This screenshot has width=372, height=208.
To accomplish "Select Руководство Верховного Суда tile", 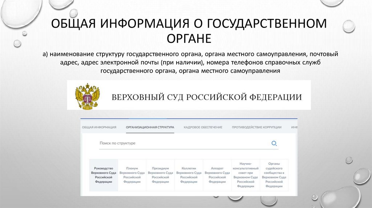I will pos(104,175).
